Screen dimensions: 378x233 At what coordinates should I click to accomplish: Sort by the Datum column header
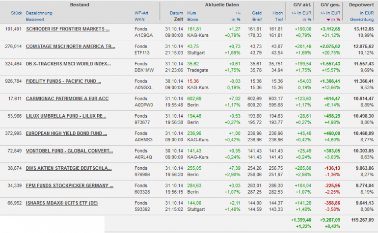pyautogui.click(x=176, y=13)
